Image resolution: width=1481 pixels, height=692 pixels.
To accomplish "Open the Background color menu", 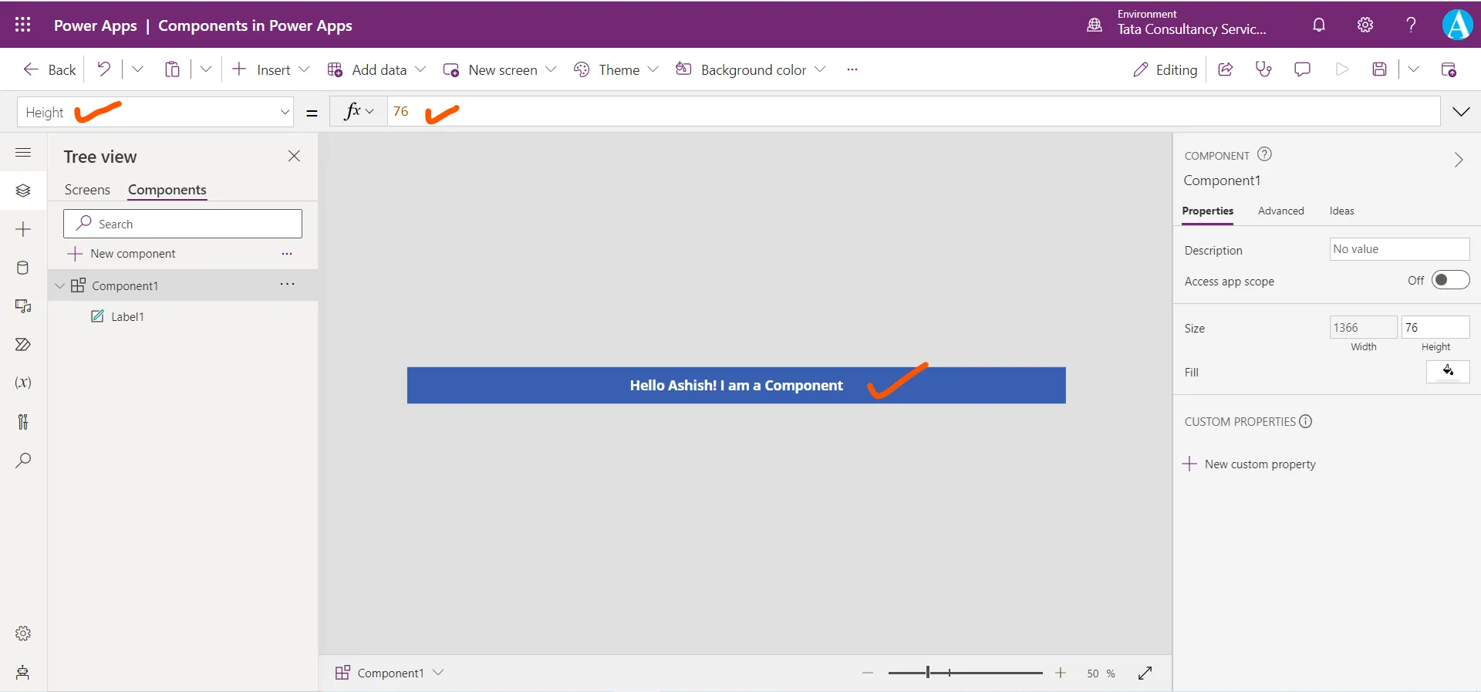I will click(x=751, y=69).
